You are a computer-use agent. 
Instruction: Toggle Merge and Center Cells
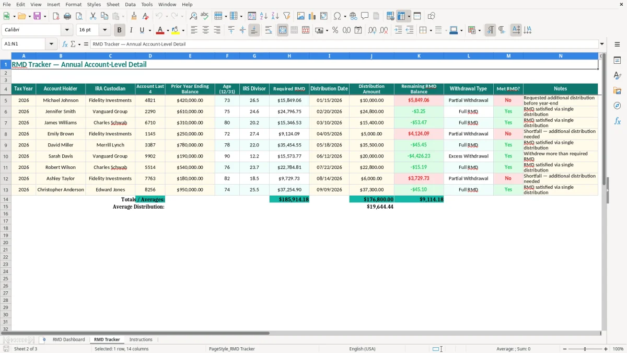(x=283, y=30)
